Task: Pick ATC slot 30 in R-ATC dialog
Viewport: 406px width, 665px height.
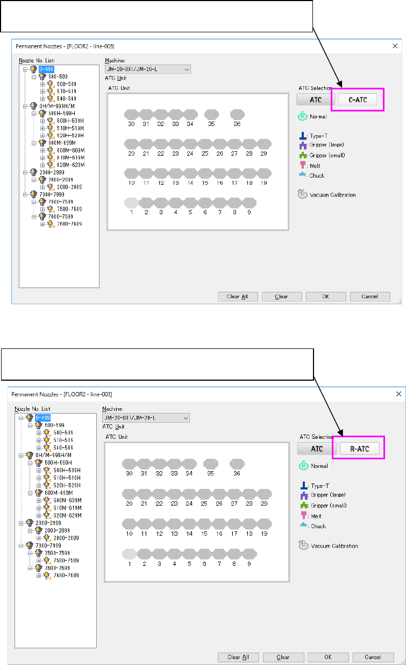Action: pos(130,464)
